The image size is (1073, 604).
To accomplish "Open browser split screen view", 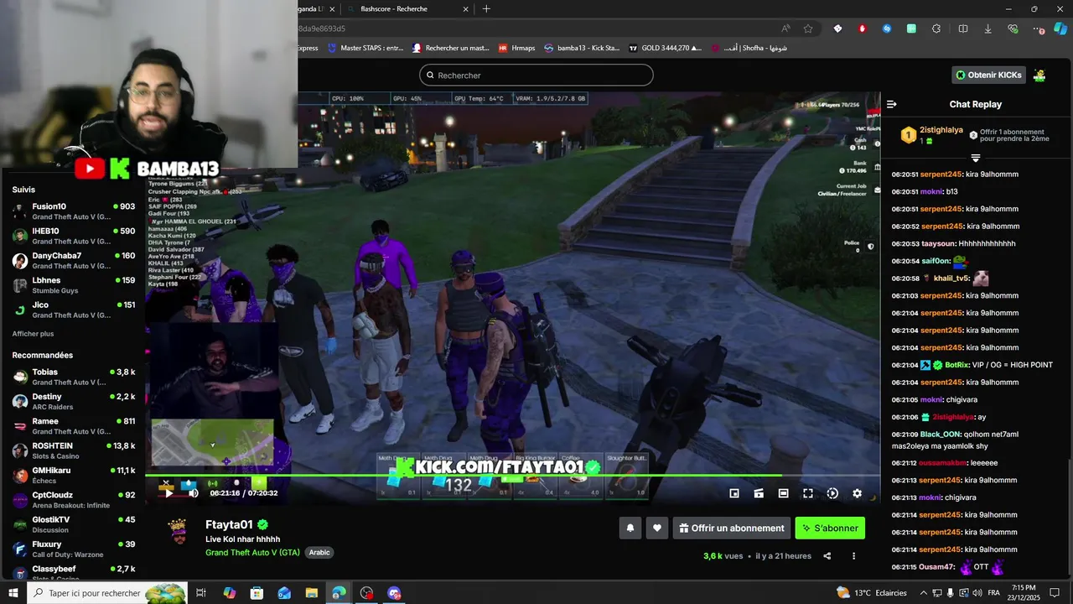I will (x=963, y=29).
